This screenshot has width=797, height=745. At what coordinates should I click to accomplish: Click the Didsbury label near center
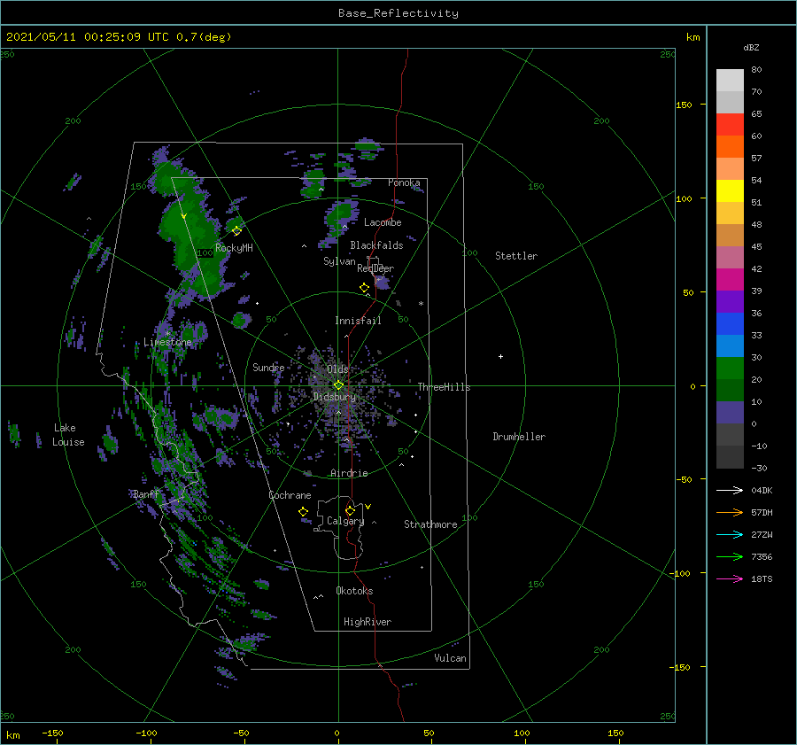click(x=335, y=397)
